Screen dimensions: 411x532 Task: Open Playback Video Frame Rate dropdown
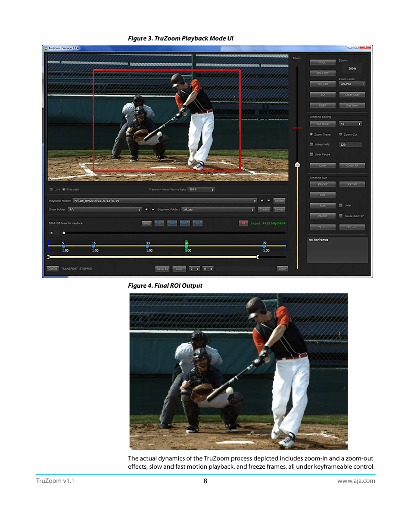tap(201, 190)
